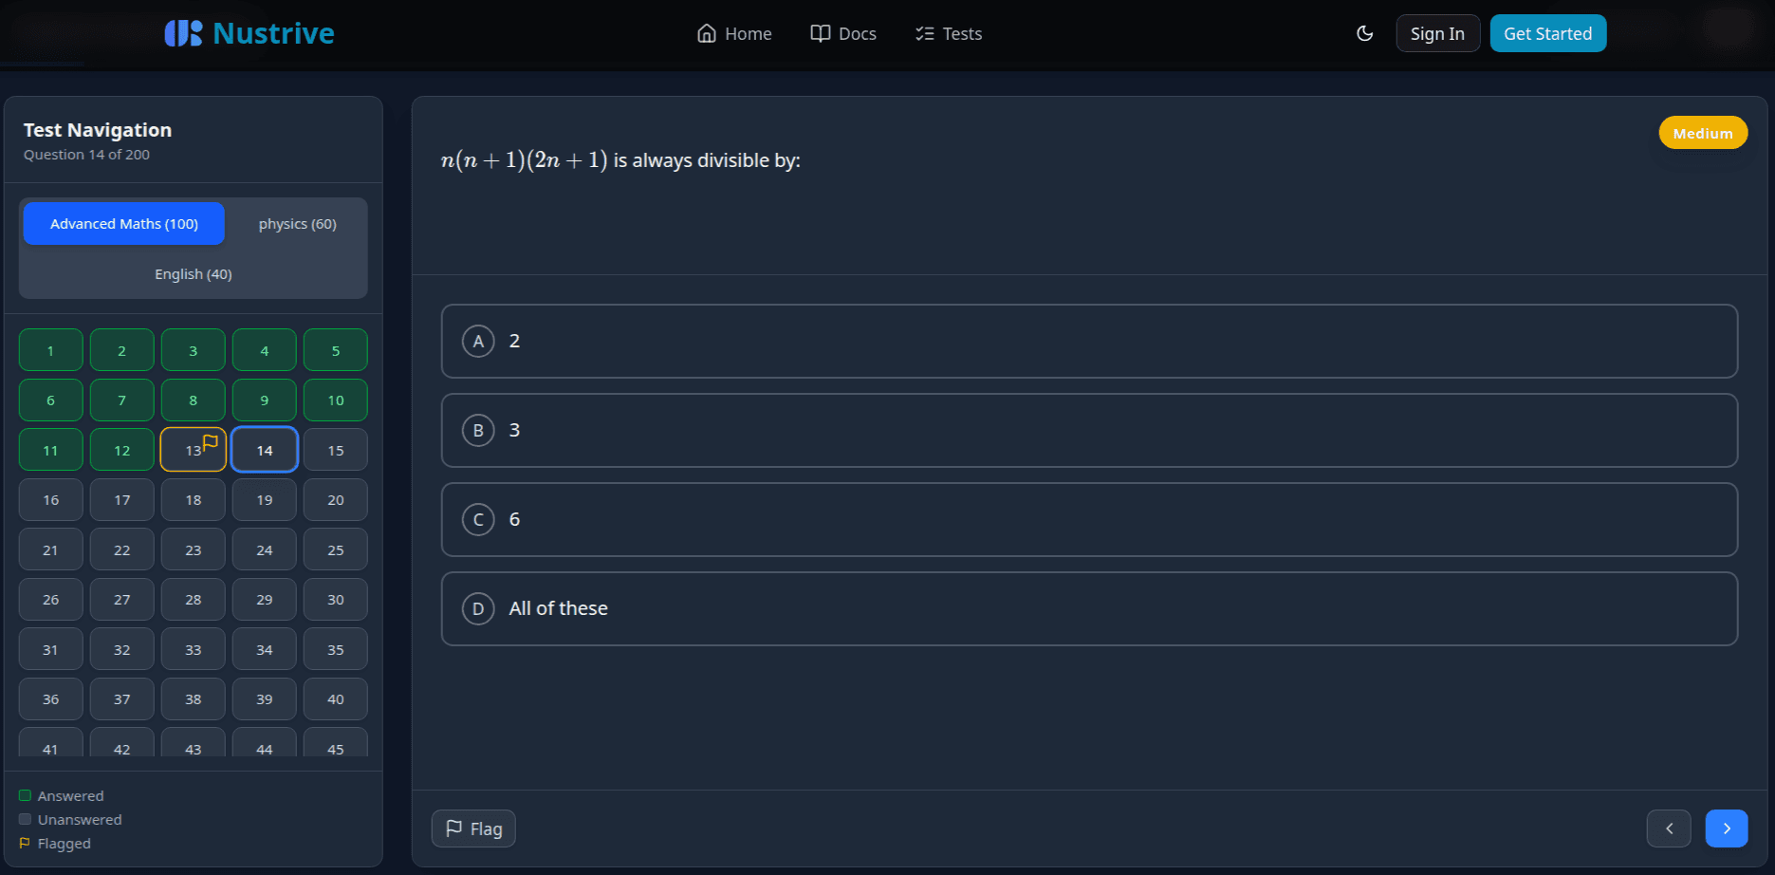This screenshot has height=875, width=1775.
Task: Switch to English (40) tab
Action: click(x=194, y=274)
